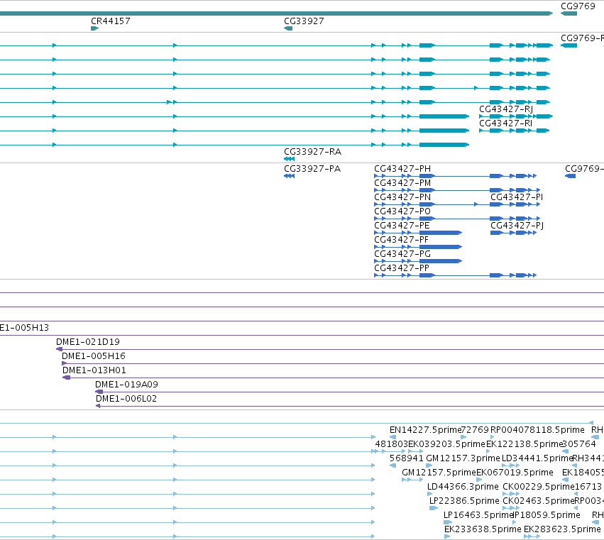Click the DME1-005H16 clone label

pyautogui.click(x=94, y=356)
